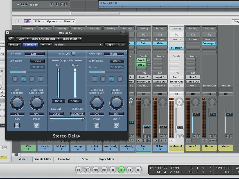Select half note for Left Delay

pyautogui.click(x=15, y=79)
